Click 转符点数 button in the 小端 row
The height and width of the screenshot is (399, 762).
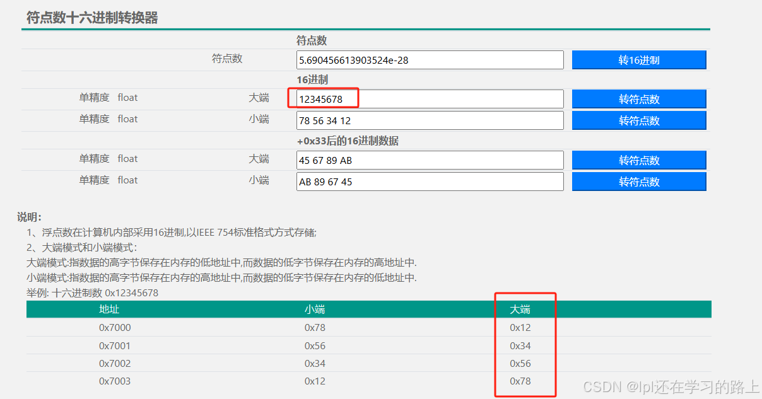tap(638, 120)
